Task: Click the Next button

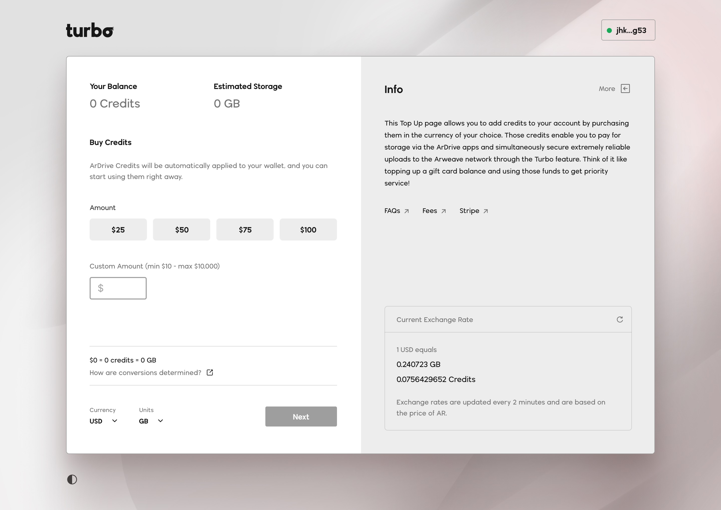Action: tap(301, 416)
